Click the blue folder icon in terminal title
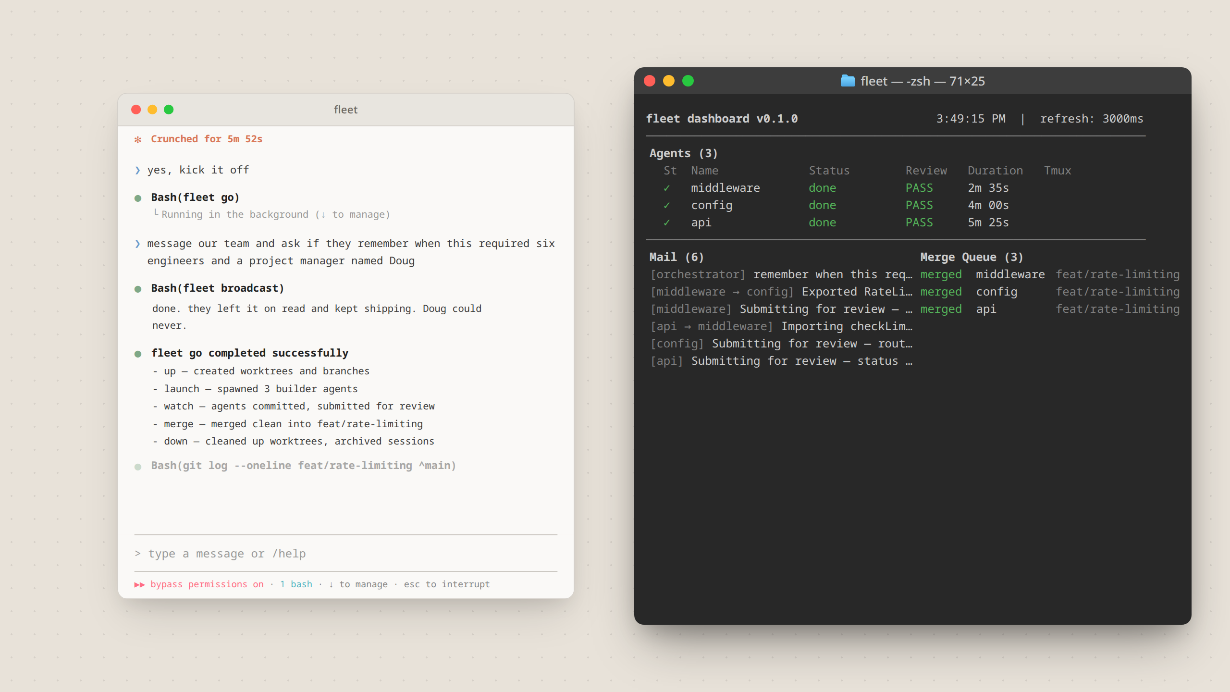The image size is (1230, 692). click(x=848, y=81)
